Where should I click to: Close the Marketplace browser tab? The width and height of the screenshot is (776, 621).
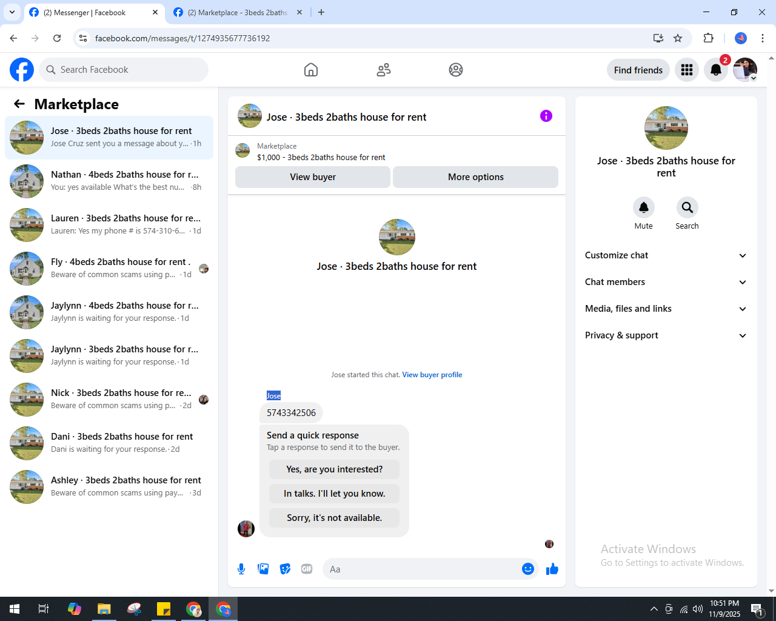pos(299,12)
